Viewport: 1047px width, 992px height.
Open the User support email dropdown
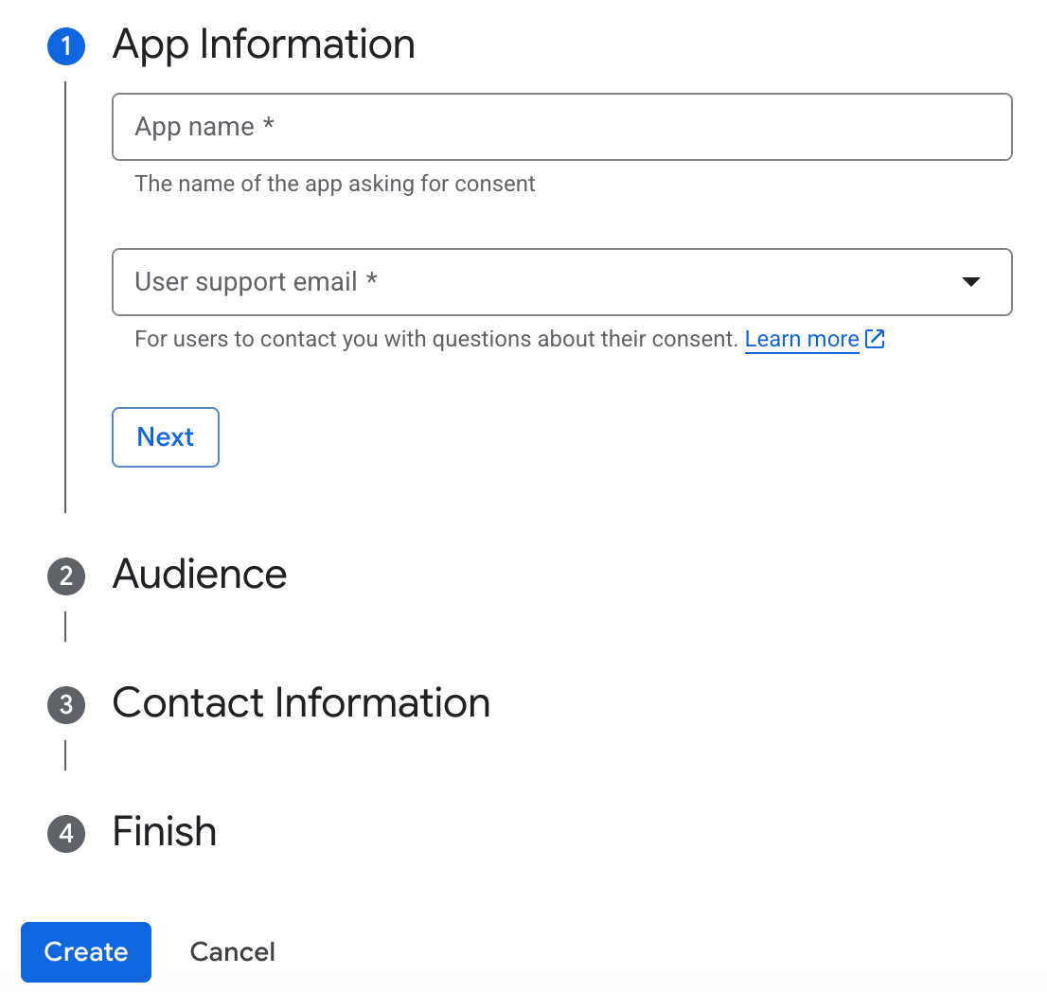point(561,282)
